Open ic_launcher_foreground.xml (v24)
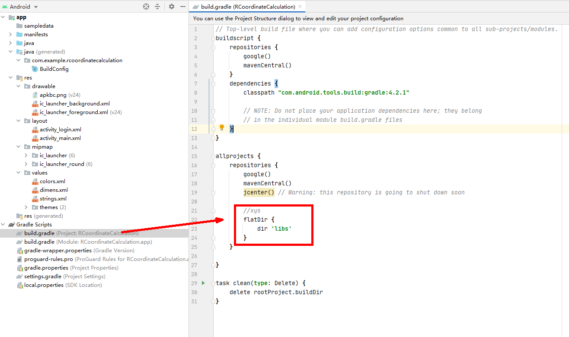 [81, 112]
